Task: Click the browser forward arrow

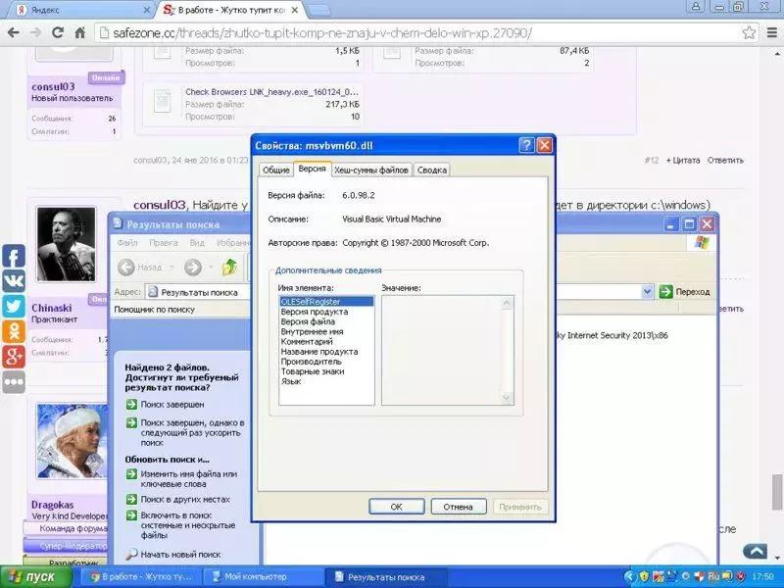Action: pos(35,33)
